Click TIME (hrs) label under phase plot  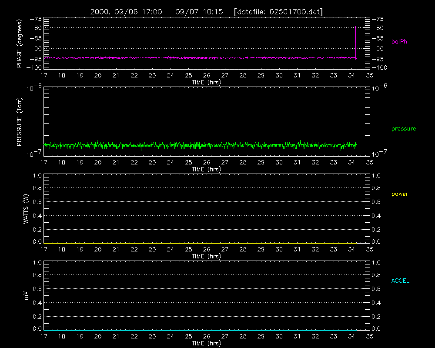[x=206, y=82]
